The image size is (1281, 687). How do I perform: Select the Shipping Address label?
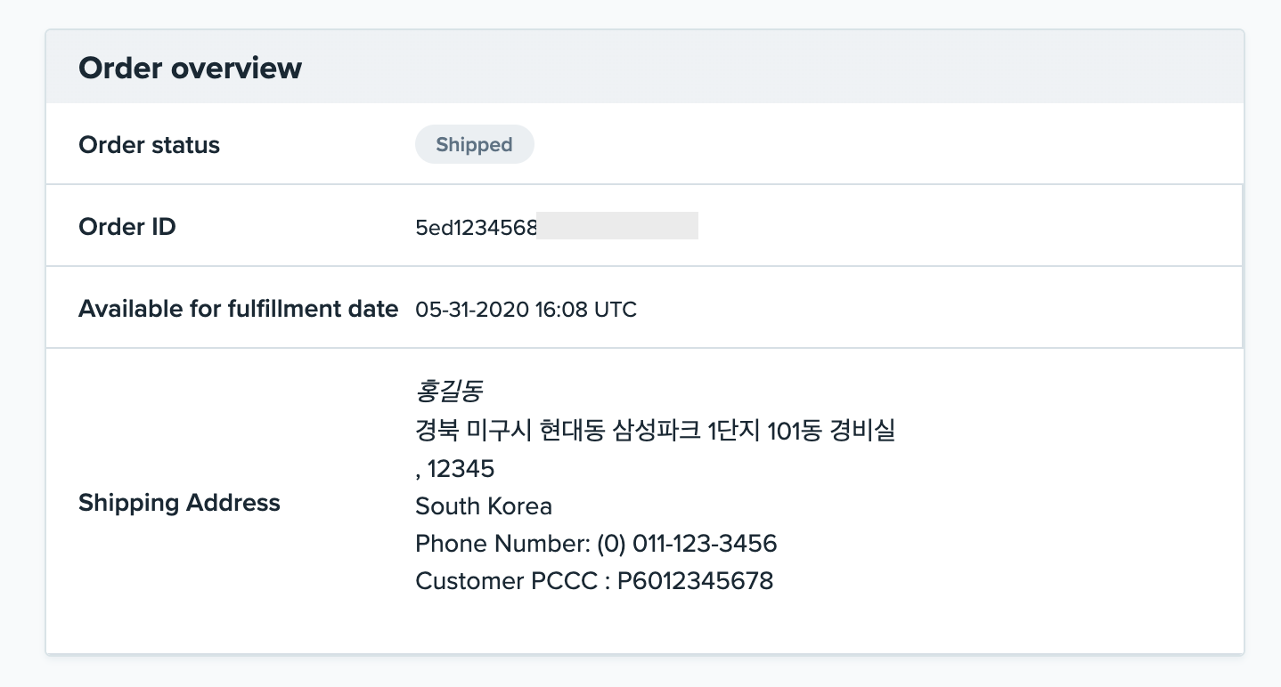tap(179, 503)
